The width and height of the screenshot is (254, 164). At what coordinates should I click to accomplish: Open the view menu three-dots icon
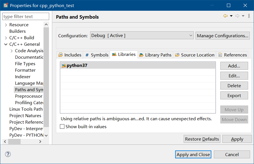click(249, 16)
